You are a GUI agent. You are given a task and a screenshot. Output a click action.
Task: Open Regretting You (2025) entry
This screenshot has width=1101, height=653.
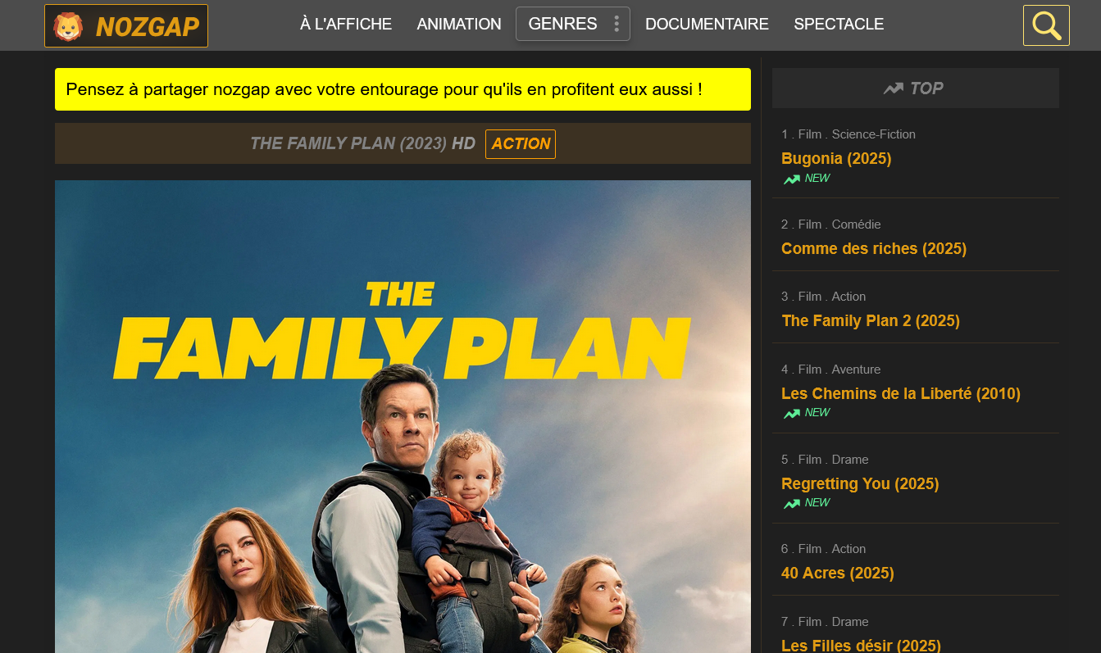[860, 483]
